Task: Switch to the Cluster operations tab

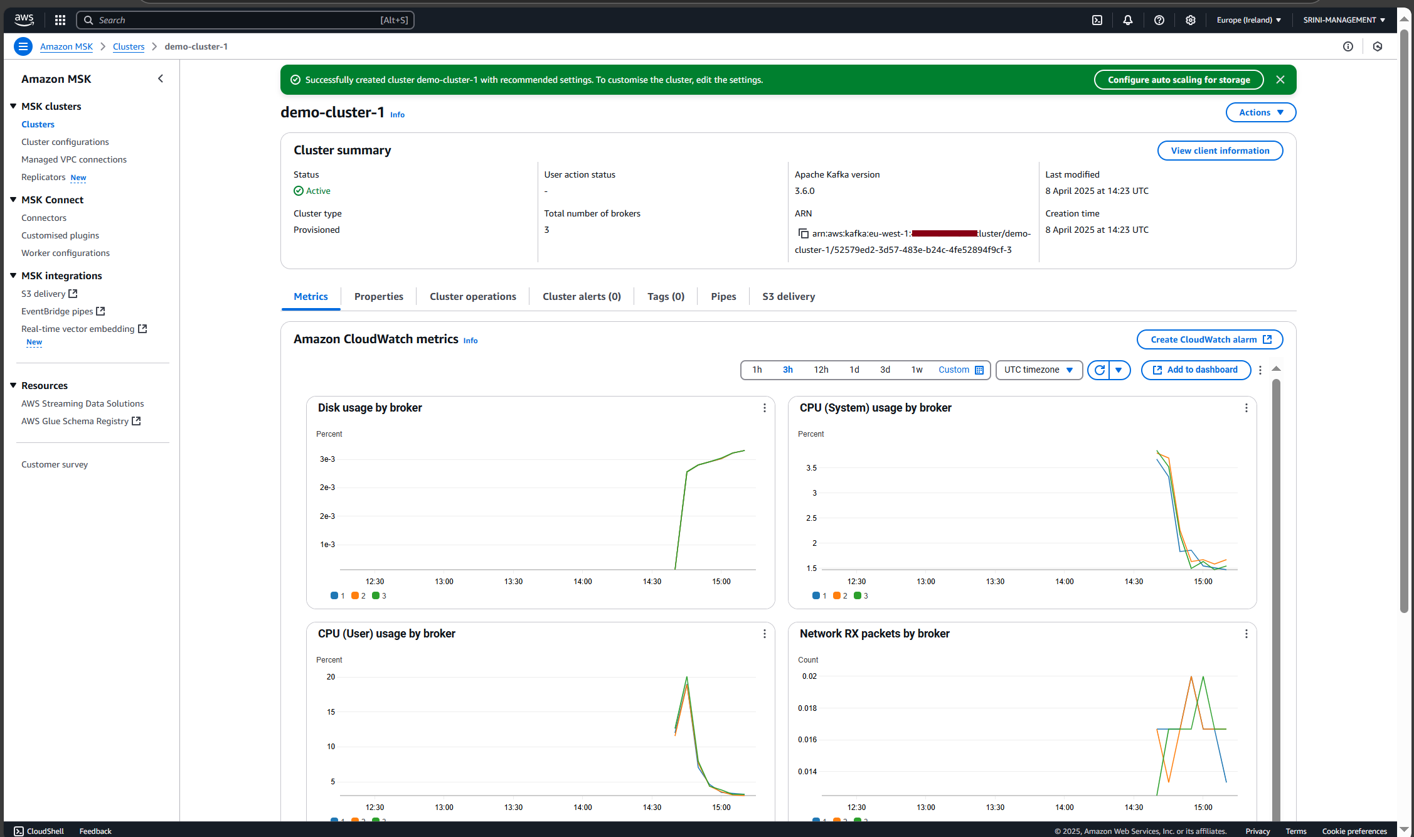Action: tap(473, 296)
